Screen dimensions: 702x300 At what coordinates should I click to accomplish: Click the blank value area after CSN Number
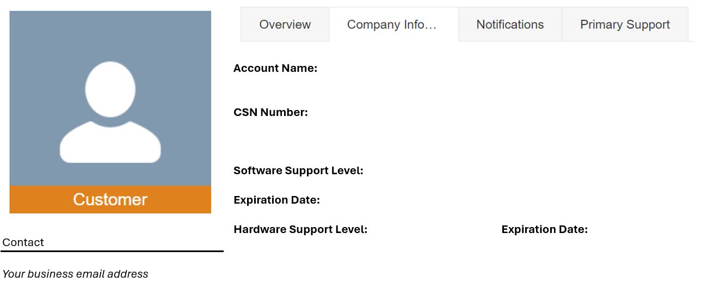point(501,112)
